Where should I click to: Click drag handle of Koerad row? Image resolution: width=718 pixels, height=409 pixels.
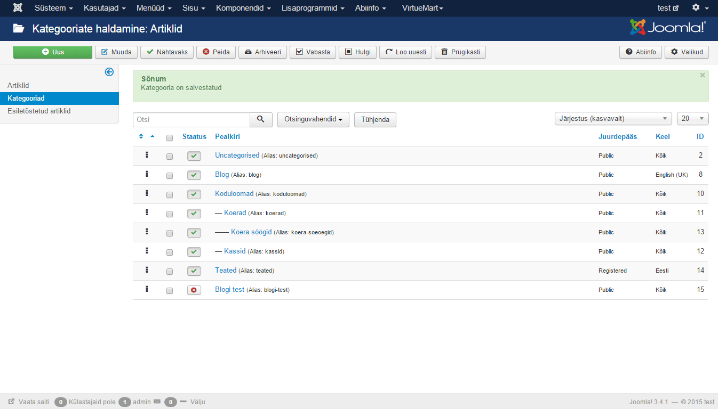pyautogui.click(x=147, y=212)
